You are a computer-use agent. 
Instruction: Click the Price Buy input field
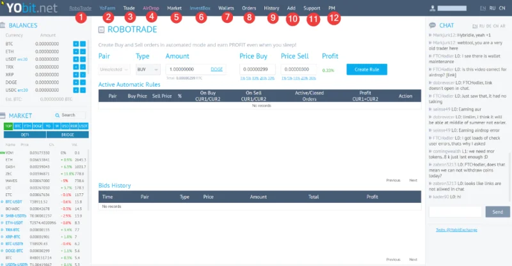coord(258,70)
